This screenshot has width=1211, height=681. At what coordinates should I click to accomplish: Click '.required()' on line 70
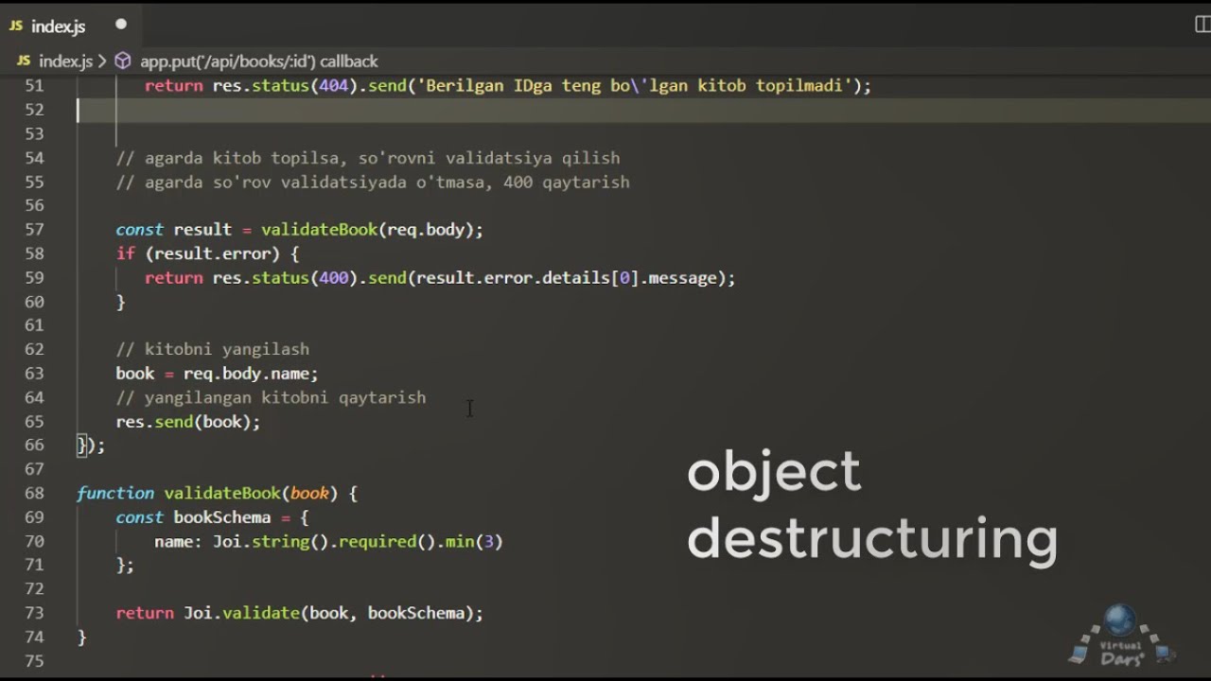tap(382, 542)
